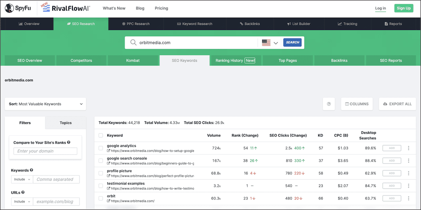Click the external link icon under orbit
The width and height of the screenshot is (421, 210).
point(109,201)
